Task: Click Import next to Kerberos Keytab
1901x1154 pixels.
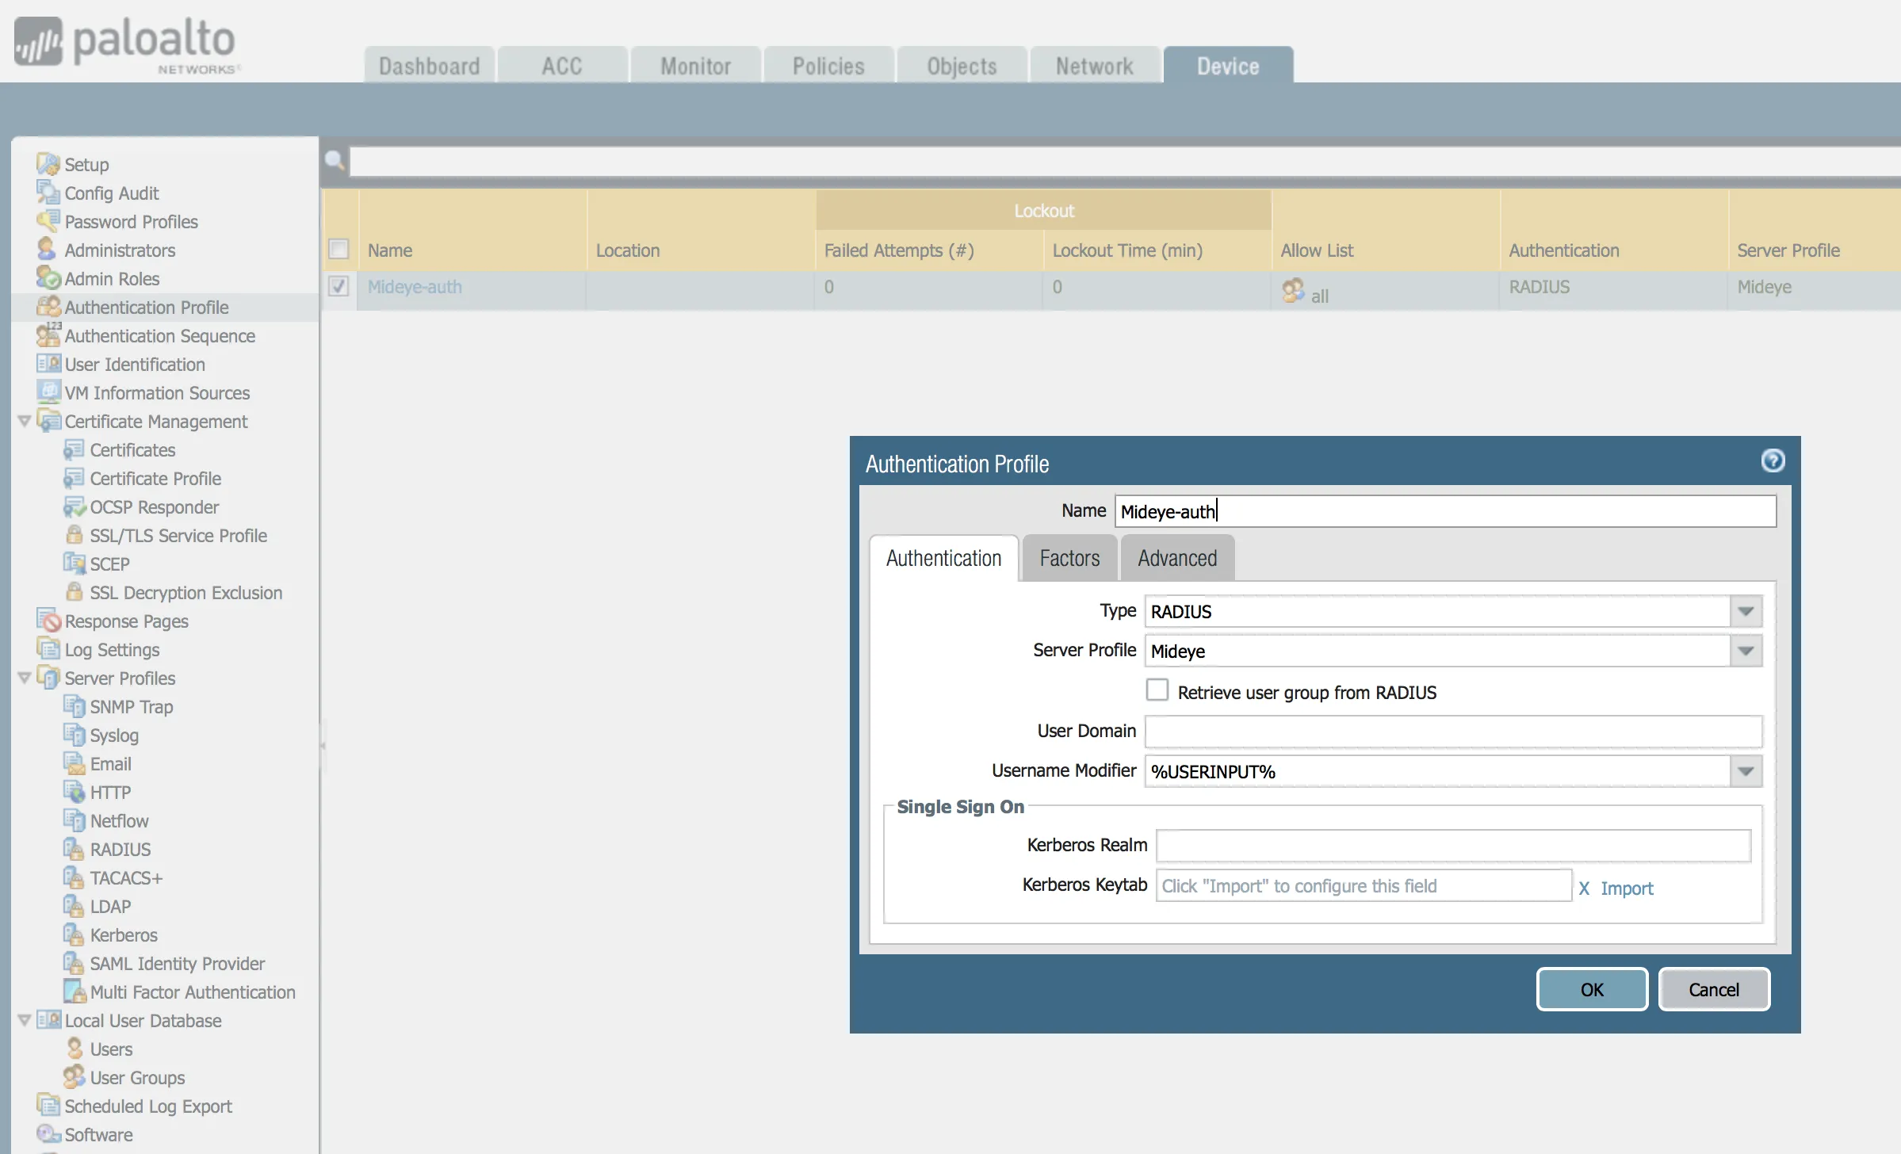Action: 1627,888
